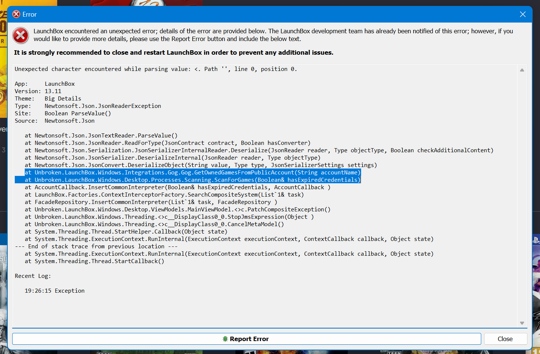This screenshot has height=354, width=540.
Task: Click the scrollbar up arrow
Action: point(522,70)
